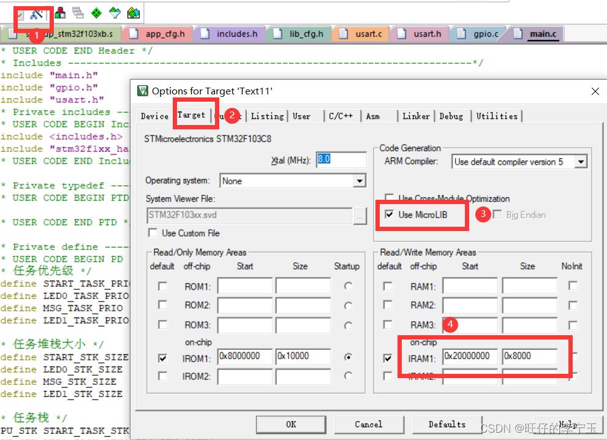Select the ROM1 Startup radio button
Image resolution: width=607 pixels, height=440 pixels.
(348, 286)
